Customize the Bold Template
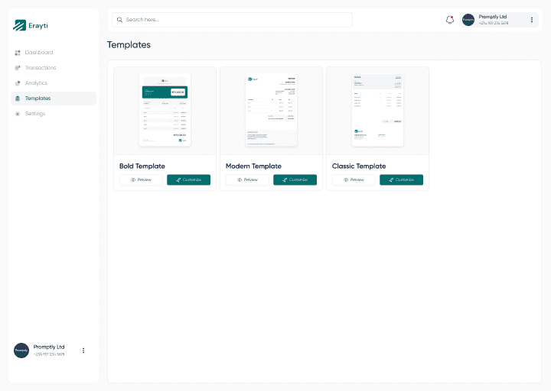Viewport: 551px width, 391px height. coord(188,180)
